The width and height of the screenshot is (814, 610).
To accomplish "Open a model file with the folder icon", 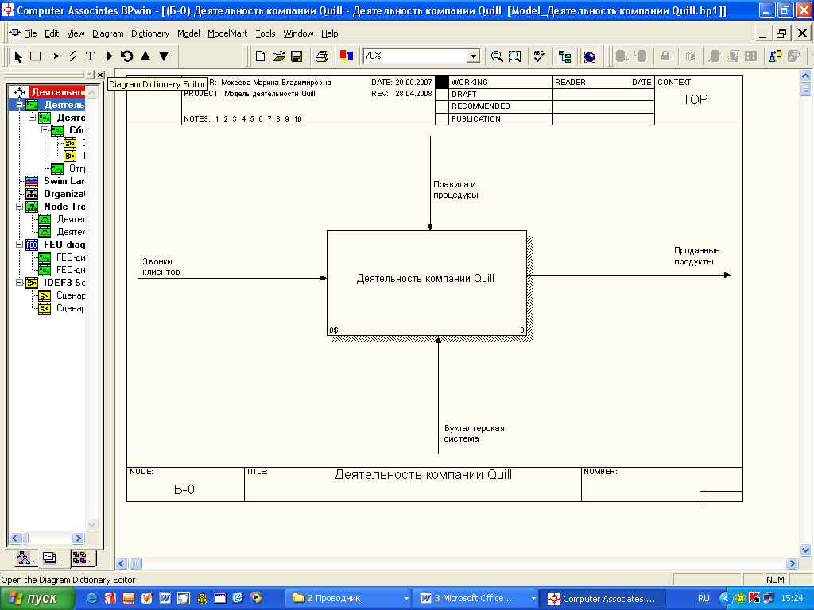I will [279, 56].
